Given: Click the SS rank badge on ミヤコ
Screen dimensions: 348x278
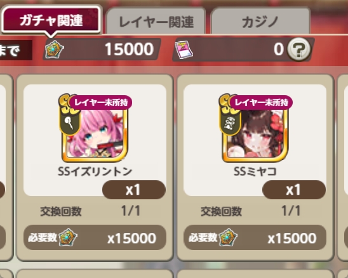Looking at the screenshot, I should [225, 103].
